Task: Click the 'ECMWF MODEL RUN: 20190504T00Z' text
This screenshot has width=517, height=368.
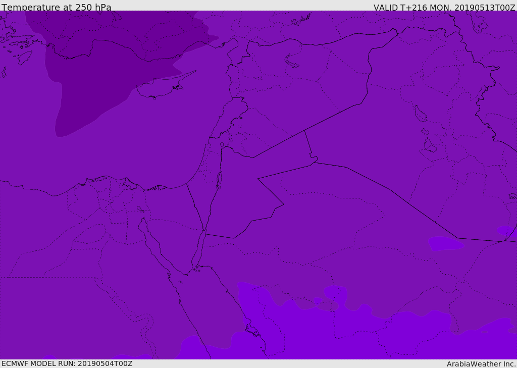Action: [x=67, y=363]
